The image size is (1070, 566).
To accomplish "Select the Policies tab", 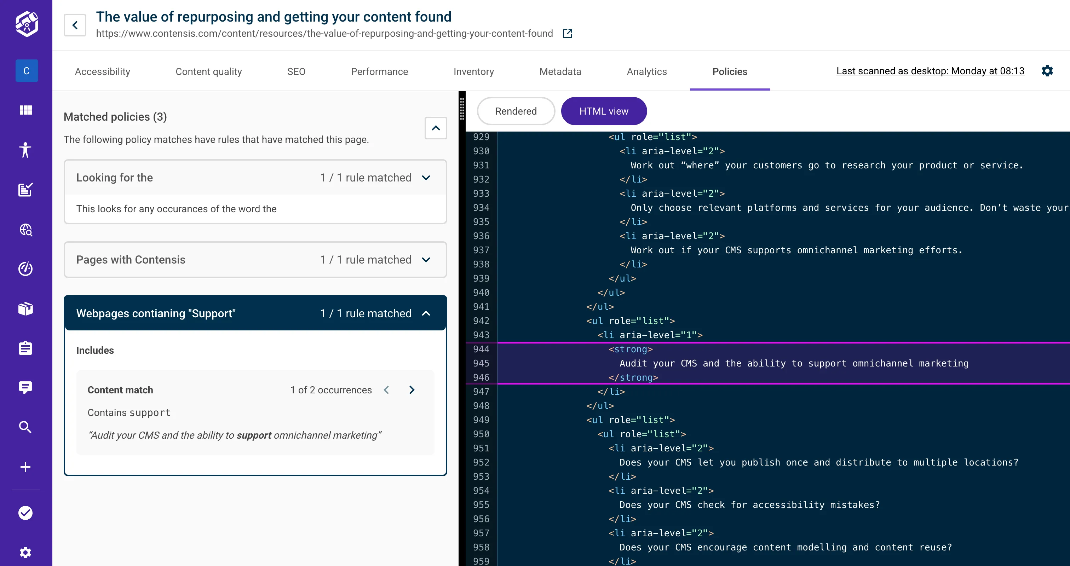I will (730, 71).
